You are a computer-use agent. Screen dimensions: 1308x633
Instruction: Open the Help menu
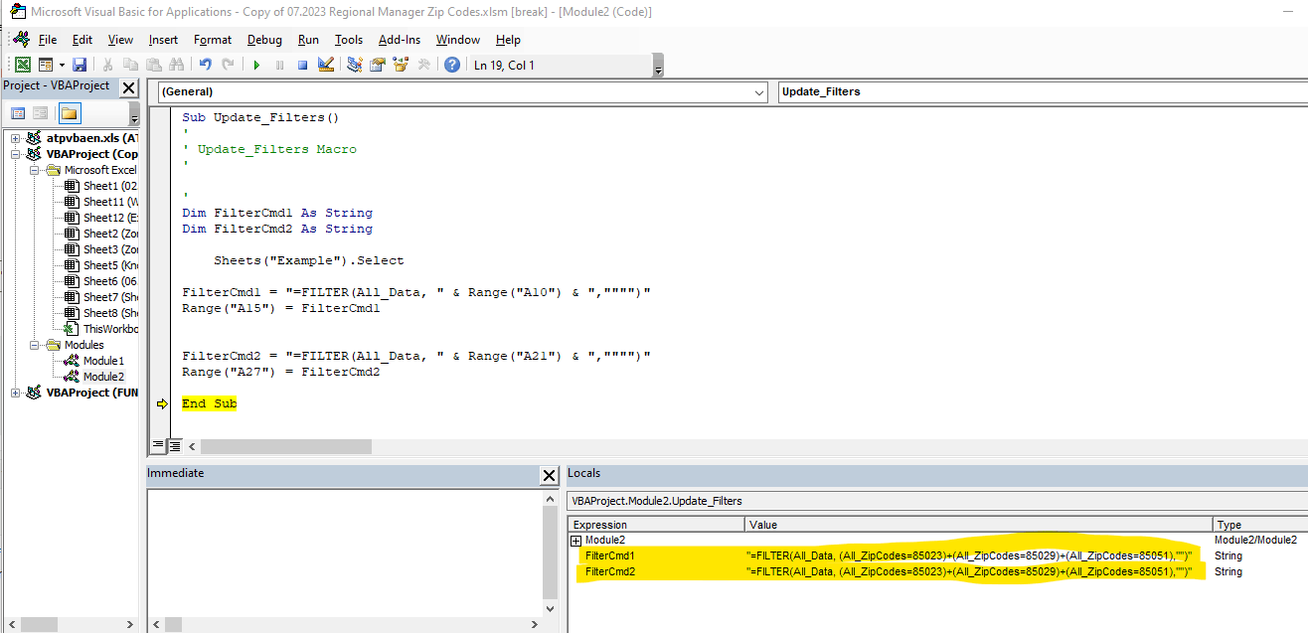[508, 40]
